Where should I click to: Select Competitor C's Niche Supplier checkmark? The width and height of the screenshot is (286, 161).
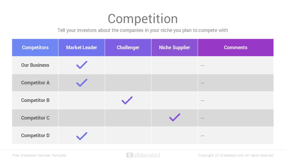(x=175, y=117)
